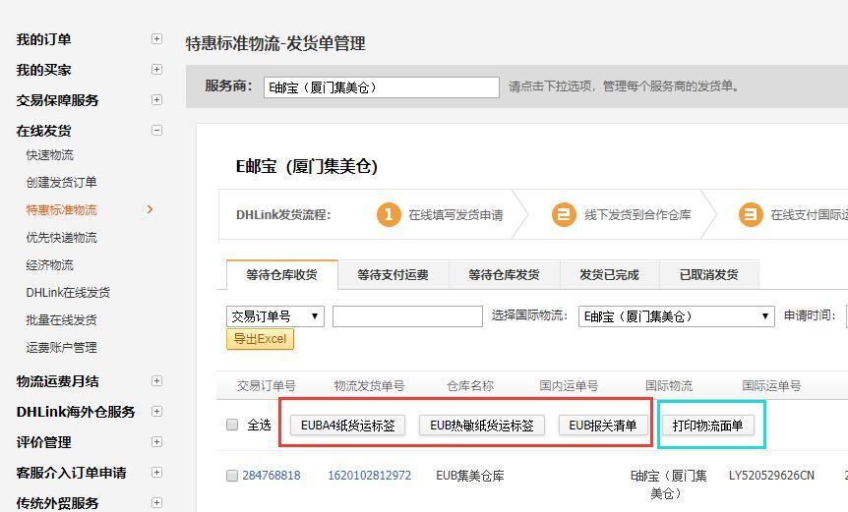Expand 客服介入订单申请 plus icon
This screenshot has width=848, height=512.
click(x=156, y=473)
